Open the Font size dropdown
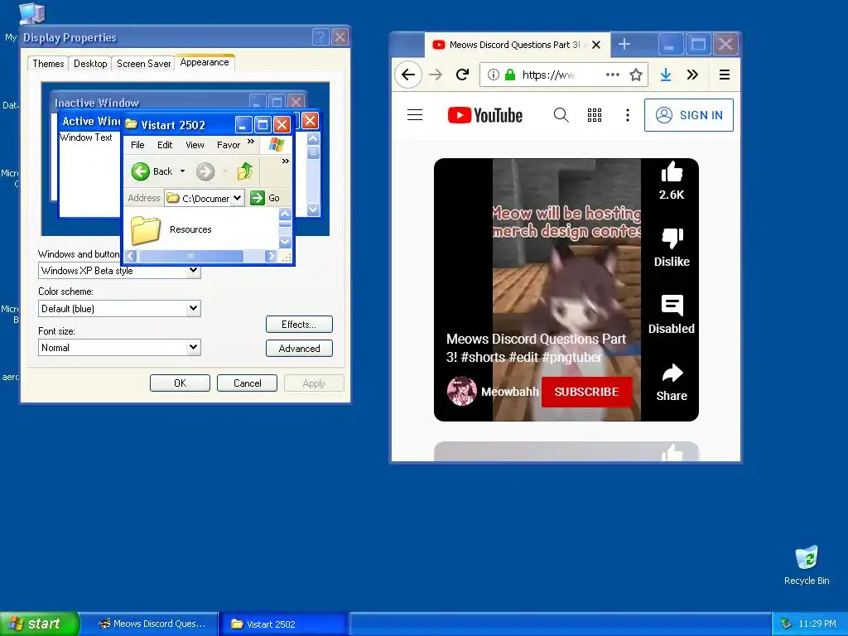This screenshot has width=848, height=636. pyautogui.click(x=193, y=347)
